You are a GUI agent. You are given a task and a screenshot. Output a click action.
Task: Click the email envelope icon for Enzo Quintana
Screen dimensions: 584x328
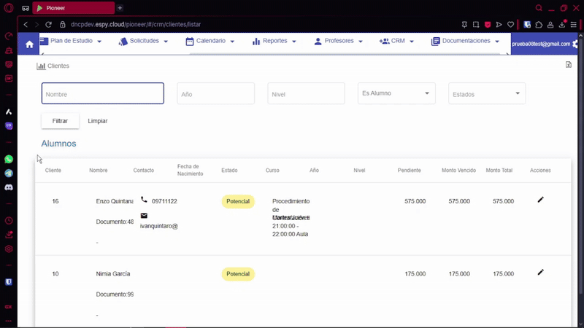[144, 216]
